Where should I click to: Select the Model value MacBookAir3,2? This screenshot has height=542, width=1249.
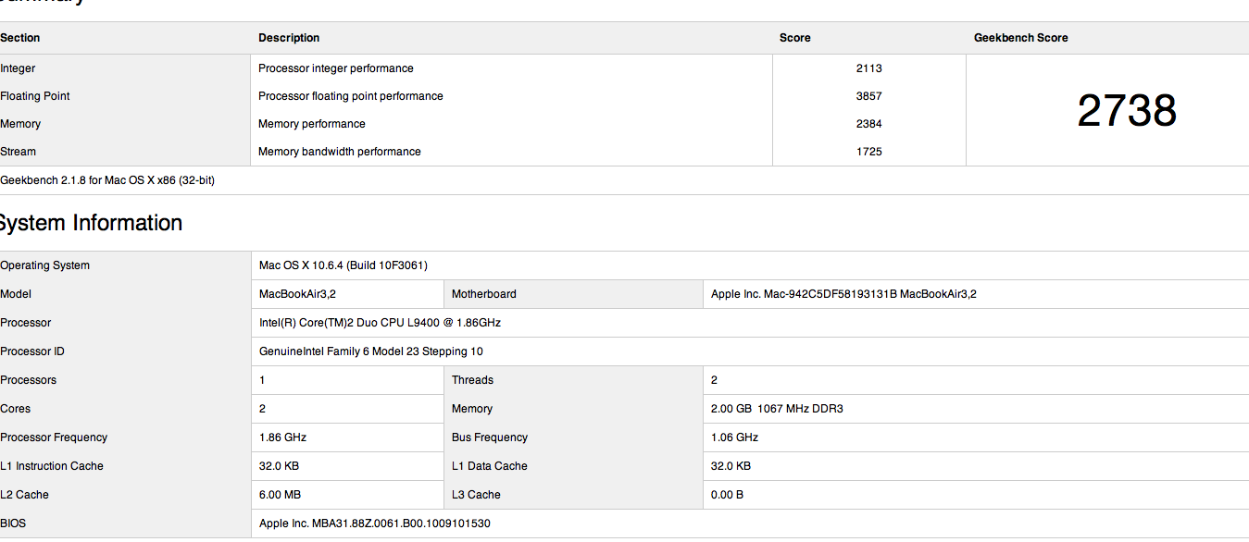pos(297,294)
